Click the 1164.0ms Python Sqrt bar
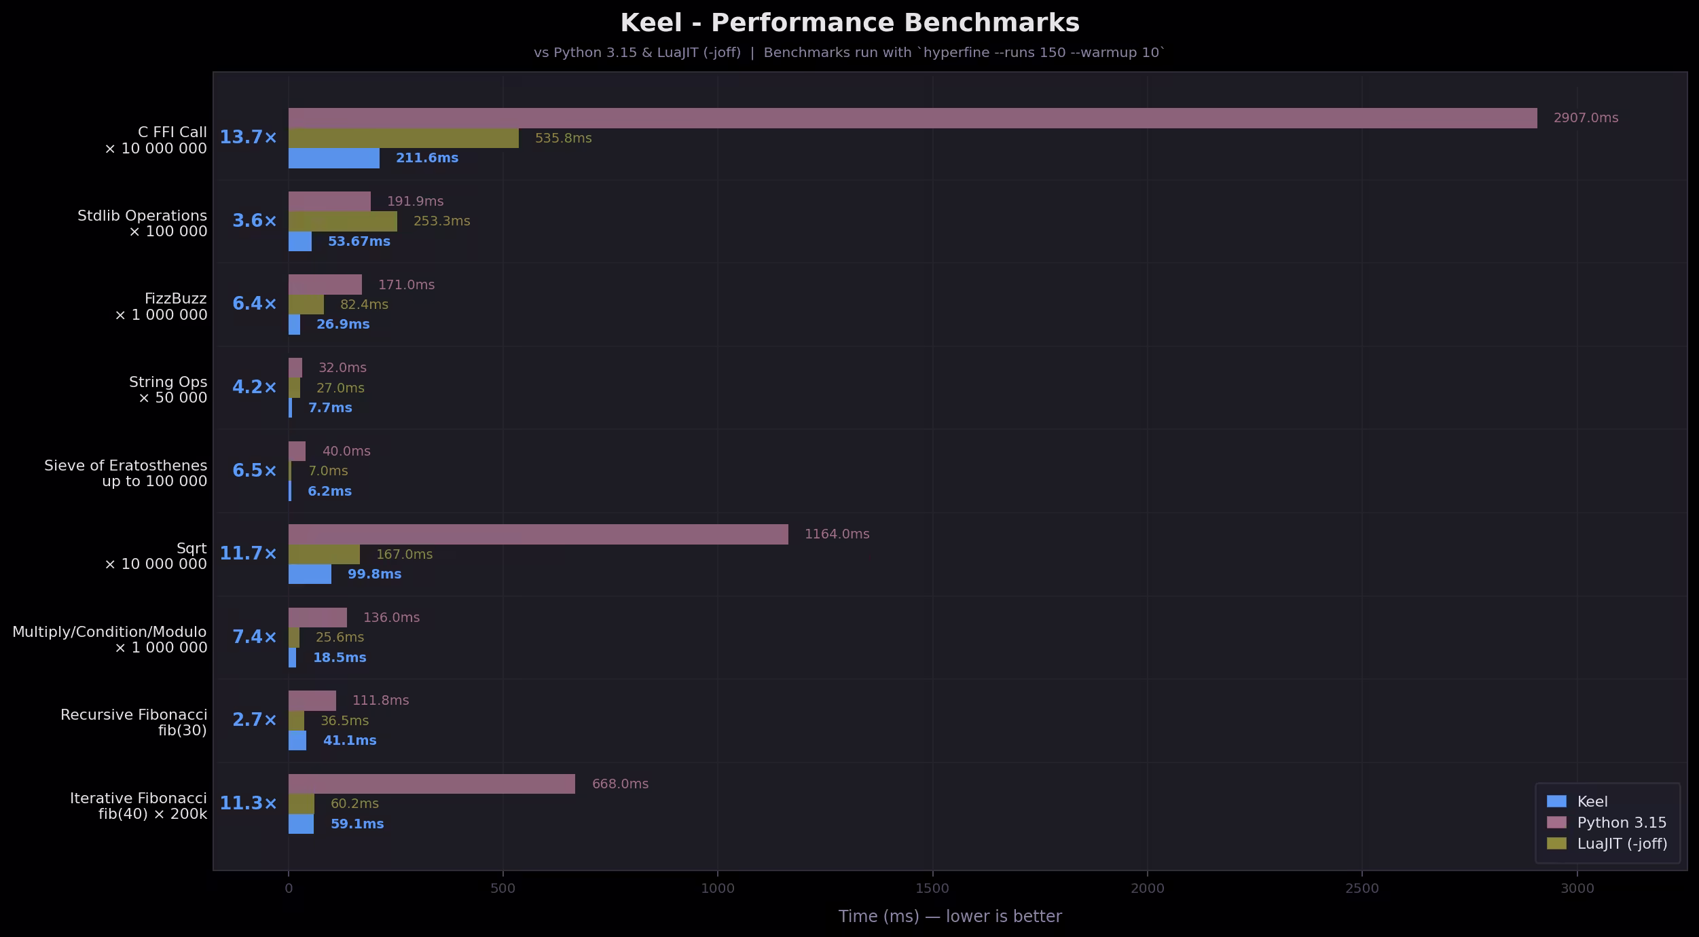 point(538,534)
